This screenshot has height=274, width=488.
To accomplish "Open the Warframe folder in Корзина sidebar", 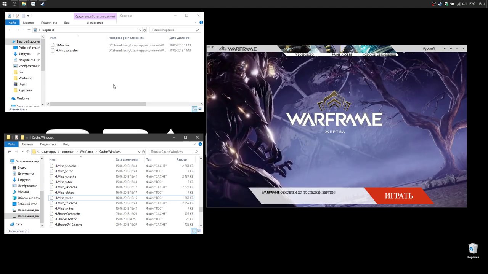I will click(x=25, y=78).
